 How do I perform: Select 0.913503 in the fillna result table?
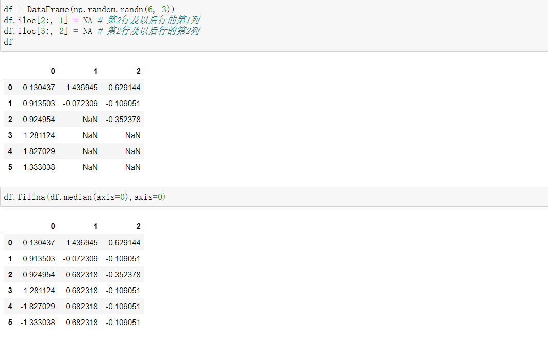click(39, 258)
